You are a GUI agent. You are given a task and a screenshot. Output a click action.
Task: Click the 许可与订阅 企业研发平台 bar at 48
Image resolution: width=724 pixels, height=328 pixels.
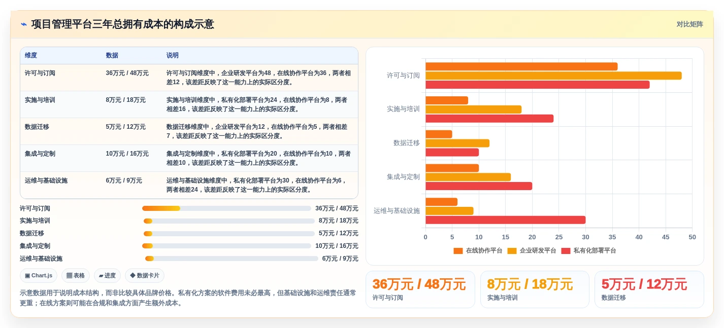point(553,76)
